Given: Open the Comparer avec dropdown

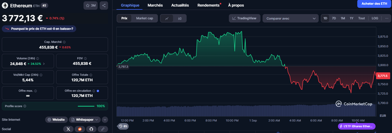Looking at the screenshot, I should point(290,18).
